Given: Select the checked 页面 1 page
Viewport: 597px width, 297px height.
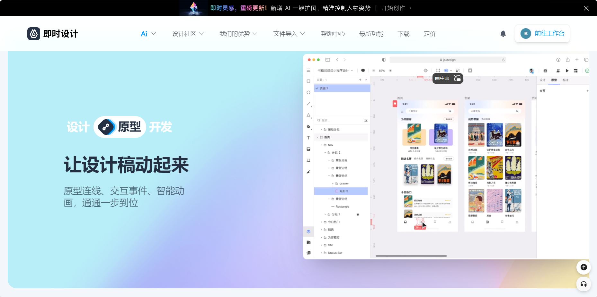Looking at the screenshot, I should point(342,88).
